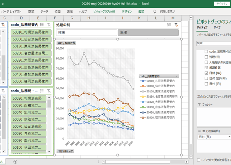Click the 50010 札幌 blue legend marker
This screenshot has width=231, height=165.
(143, 81)
